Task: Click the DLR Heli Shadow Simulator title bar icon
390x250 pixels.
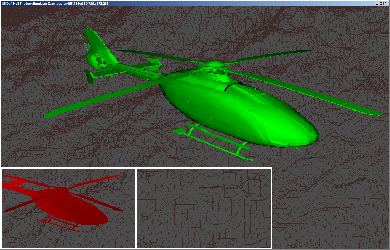Action: point(4,4)
